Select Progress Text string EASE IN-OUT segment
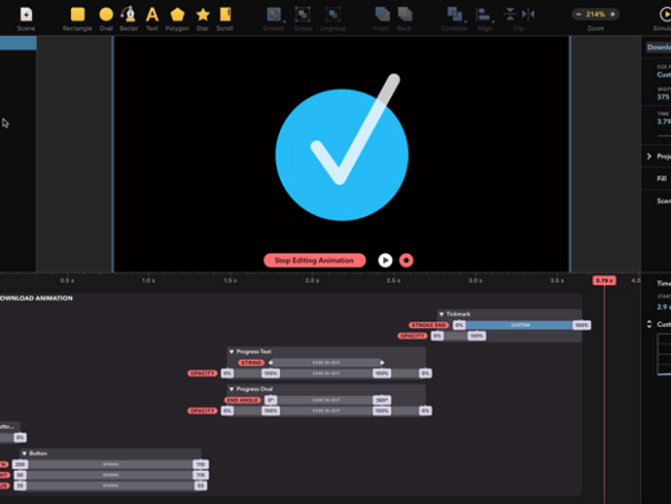The height and width of the screenshot is (504, 671). (x=326, y=363)
